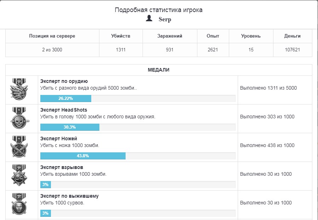Click the title Эксперт HeadShots
This screenshot has height=220, width=318.
[x=64, y=110]
